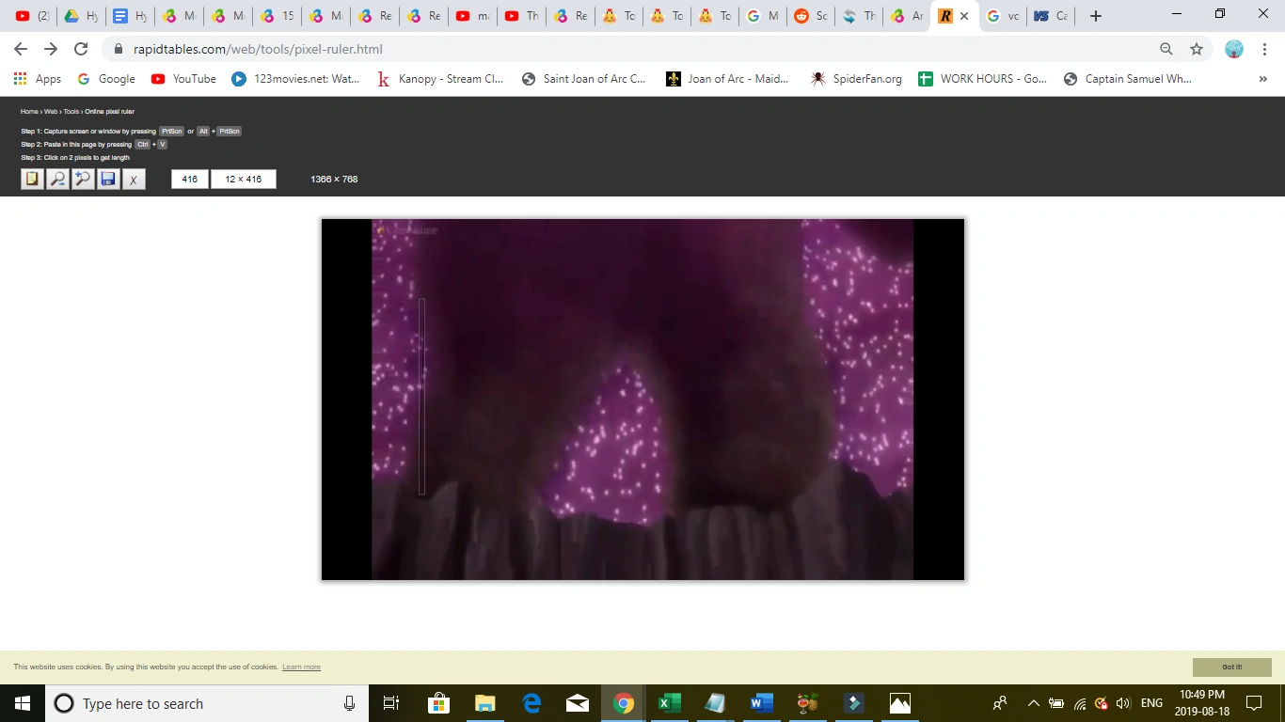Click the browser forward arrow
1285x722 pixels.
(x=51, y=49)
